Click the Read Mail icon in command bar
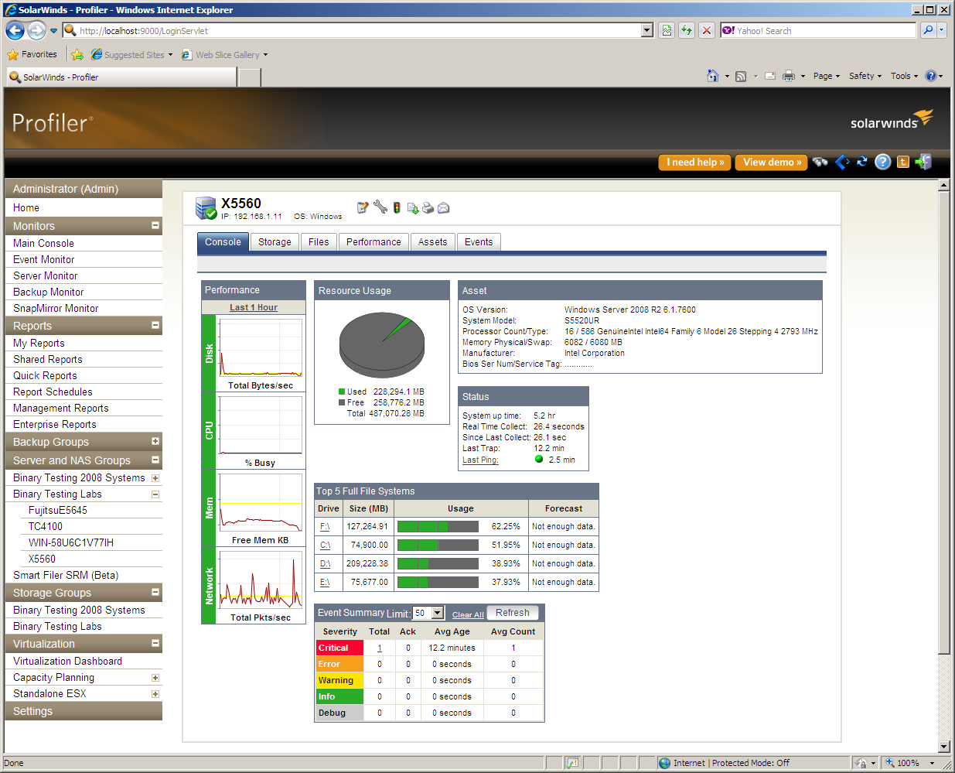 pyautogui.click(x=770, y=76)
